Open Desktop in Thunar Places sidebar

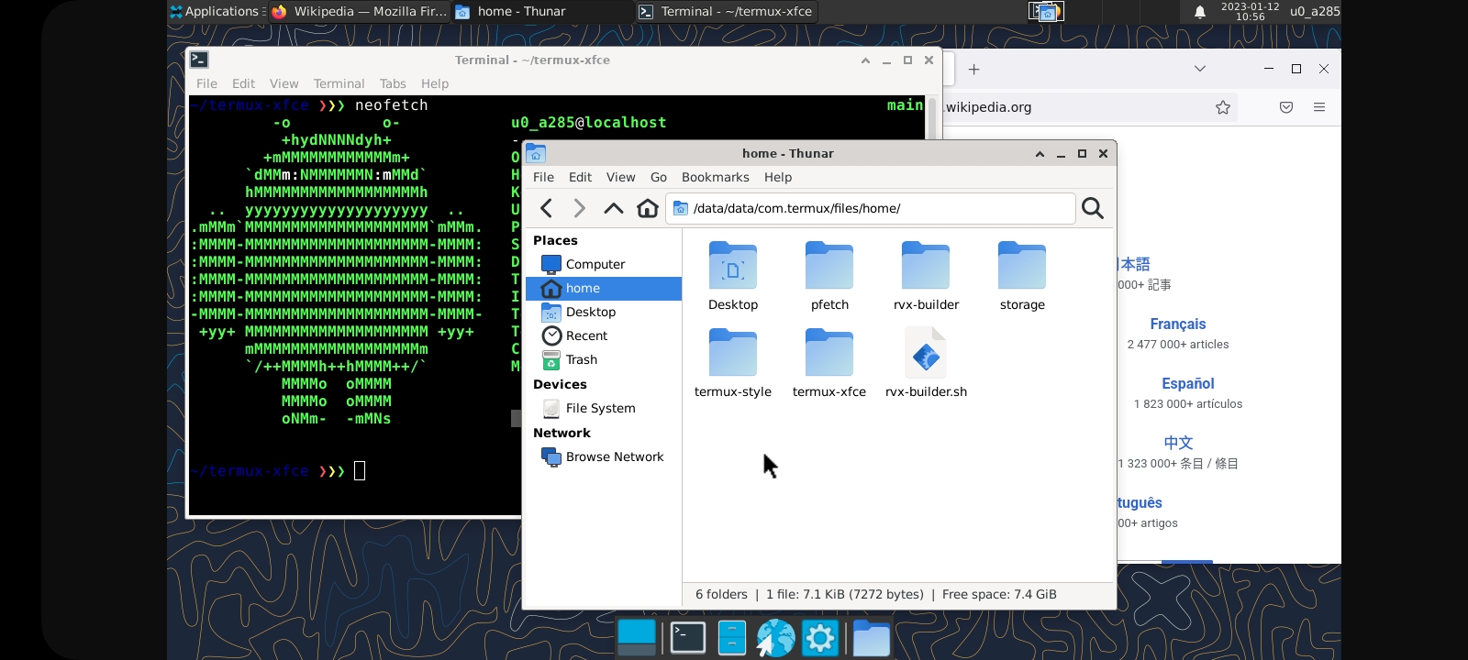click(x=603, y=312)
